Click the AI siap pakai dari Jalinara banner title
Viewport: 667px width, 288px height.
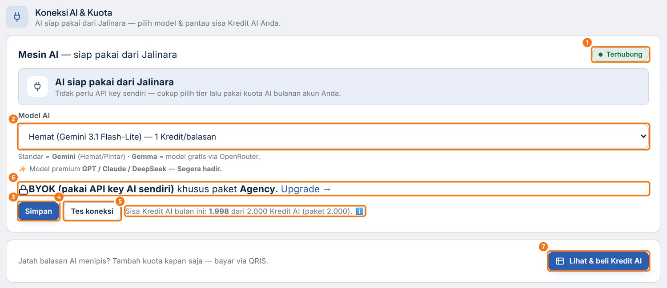point(114,82)
